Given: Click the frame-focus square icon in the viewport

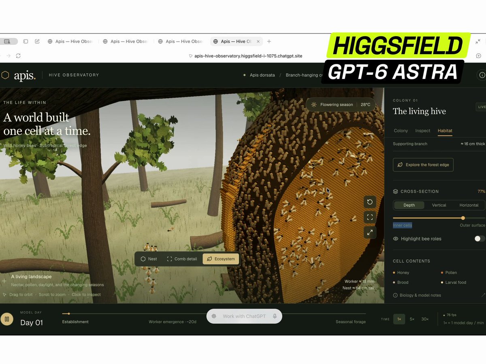Looking at the screenshot, I should tap(370, 217).
